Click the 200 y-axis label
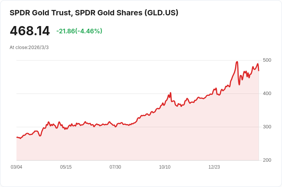This screenshot has height=187, width=282. pos(267,160)
